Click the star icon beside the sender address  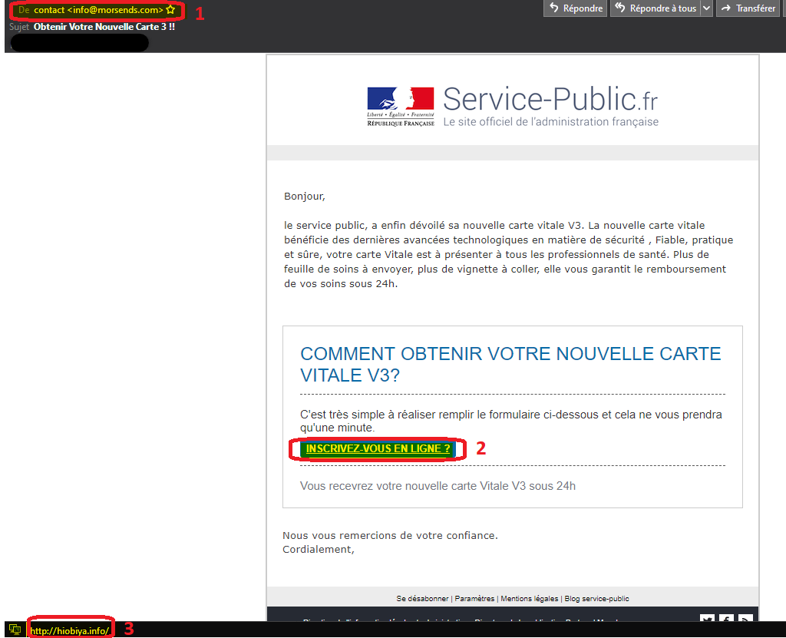tap(170, 9)
